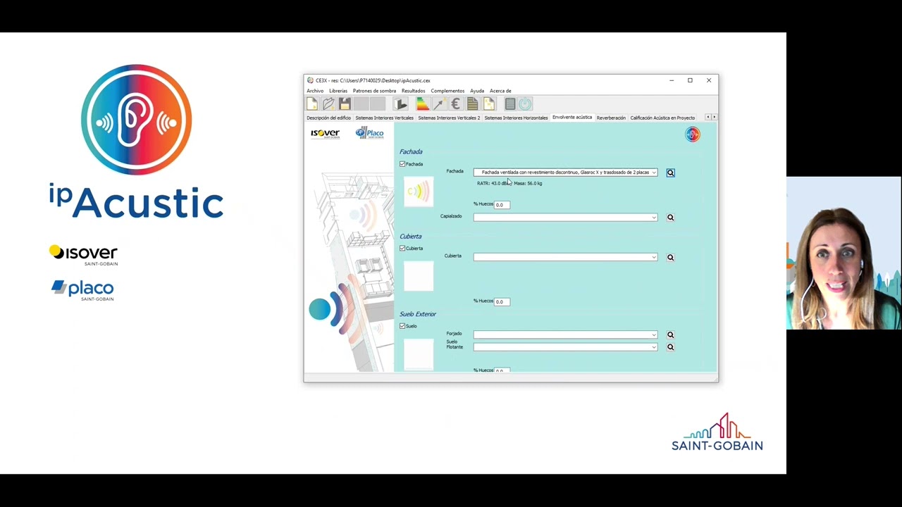Select the Envolvente acústica tab

tap(572, 118)
